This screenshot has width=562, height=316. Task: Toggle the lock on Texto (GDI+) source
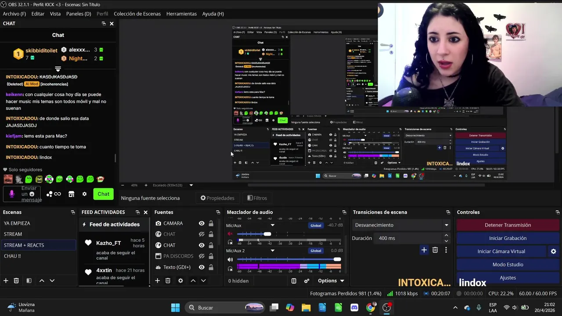click(x=211, y=267)
